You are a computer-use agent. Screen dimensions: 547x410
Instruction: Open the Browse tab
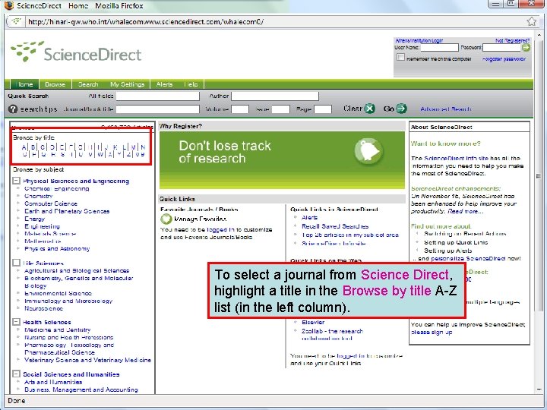click(55, 84)
